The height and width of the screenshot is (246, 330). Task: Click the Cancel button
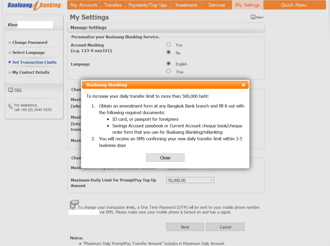(225, 227)
